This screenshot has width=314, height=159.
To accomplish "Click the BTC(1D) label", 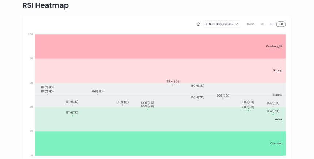I will 47,87.
